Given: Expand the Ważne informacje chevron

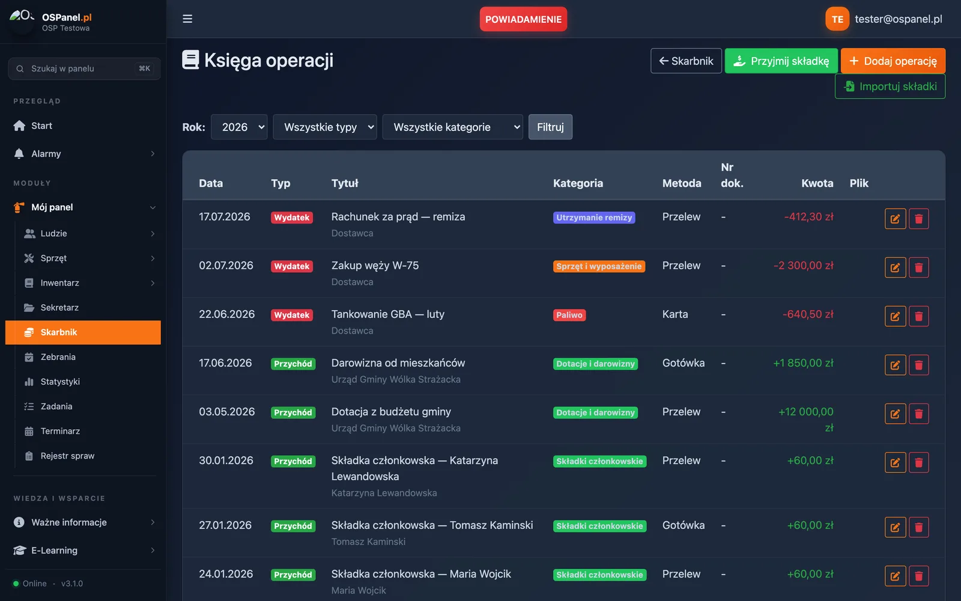Looking at the screenshot, I should click(x=153, y=522).
